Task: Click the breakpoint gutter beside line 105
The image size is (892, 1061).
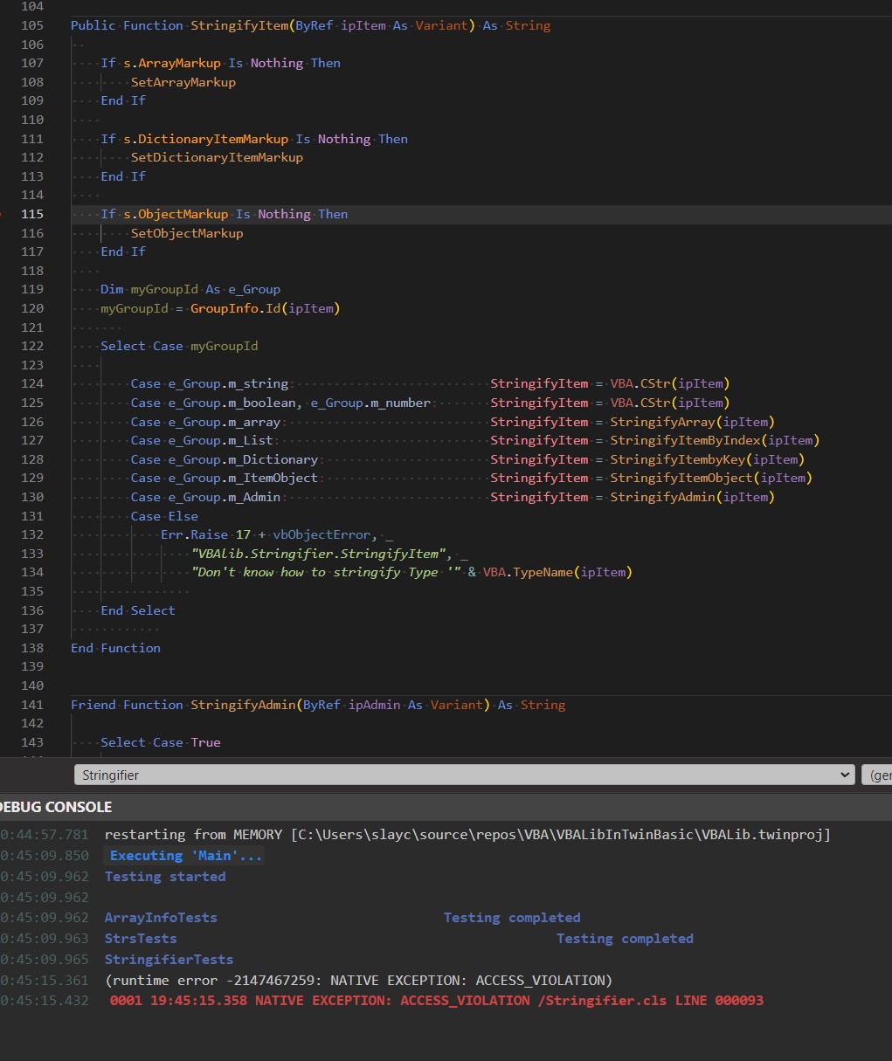Action: [7, 25]
